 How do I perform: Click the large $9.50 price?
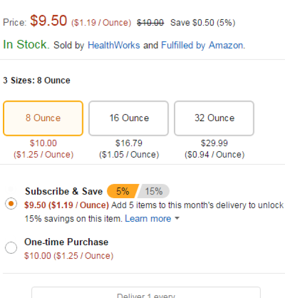coord(48,21)
